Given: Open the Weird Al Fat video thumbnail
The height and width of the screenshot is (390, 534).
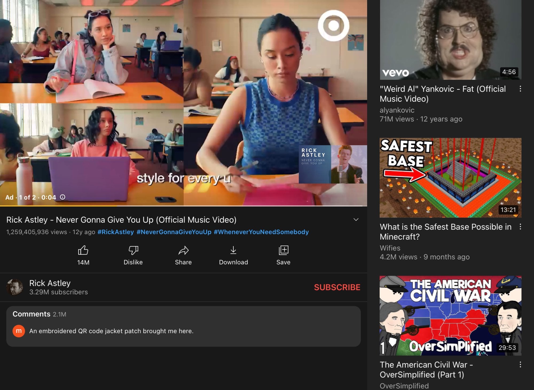Looking at the screenshot, I should [x=450, y=40].
